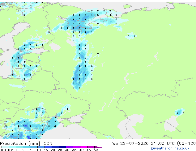Click the "10" legend scale label

(x=39, y=150)
